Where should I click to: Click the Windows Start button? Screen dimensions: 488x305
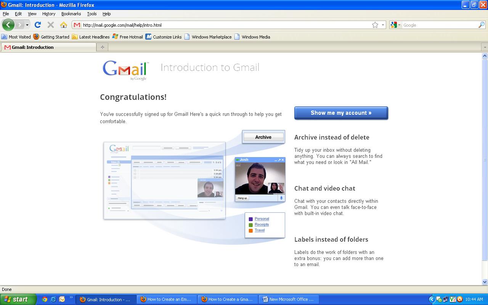tap(18, 299)
